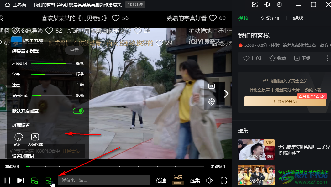Screen dimensions: 331x187
Task: Click the 首月低至12元起 promo badge
Action: (x=312, y=96)
